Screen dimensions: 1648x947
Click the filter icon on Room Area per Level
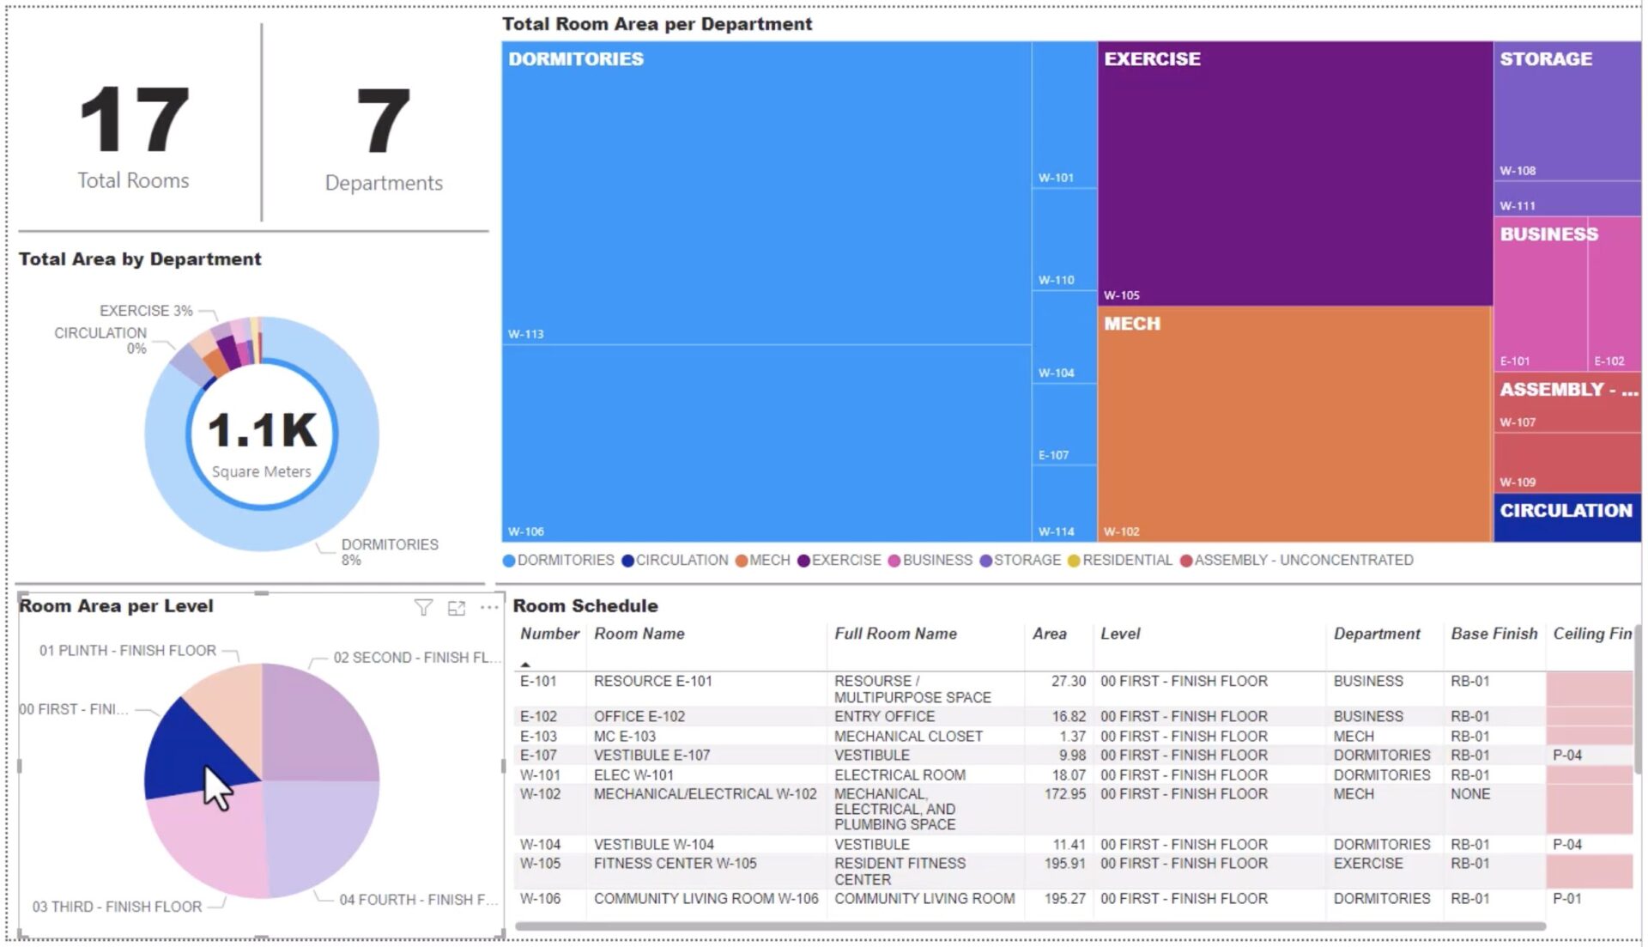(x=423, y=608)
